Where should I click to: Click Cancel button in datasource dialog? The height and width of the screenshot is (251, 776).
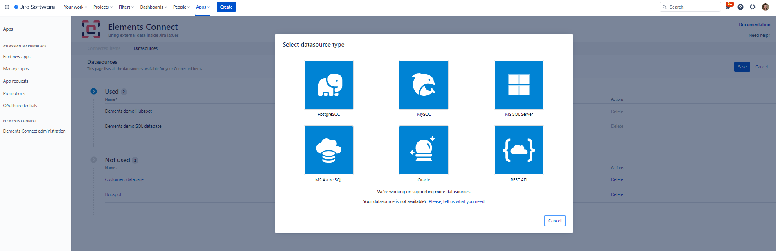point(555,221)
